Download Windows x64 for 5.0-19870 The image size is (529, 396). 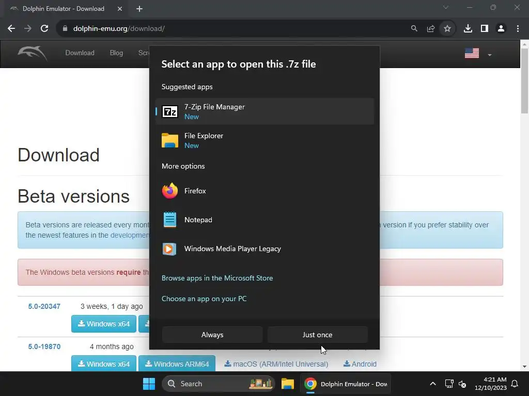[x=104, y=364]
